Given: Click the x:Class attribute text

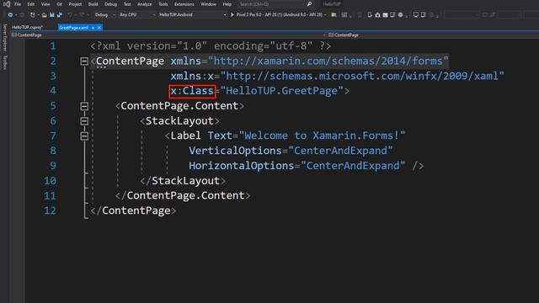Looking at the screenshot, I should pos(192,91).
